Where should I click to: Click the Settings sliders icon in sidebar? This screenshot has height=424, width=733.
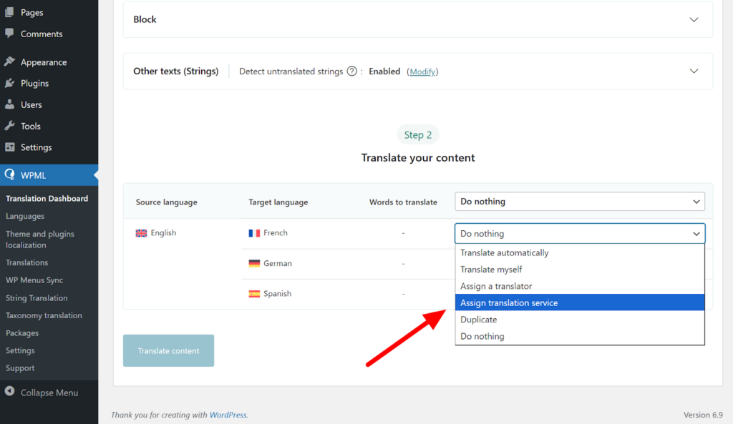pos(9,147)
